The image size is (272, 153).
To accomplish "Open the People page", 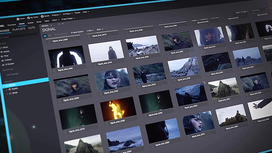I will [x=77, y=13].
